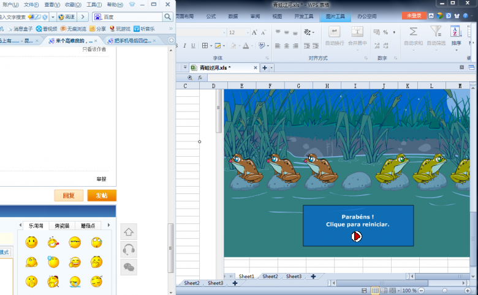This screenshot has height=295, width=478.
Task: Open the 图片工具 ribbon tab
Action: click(333, 17)
